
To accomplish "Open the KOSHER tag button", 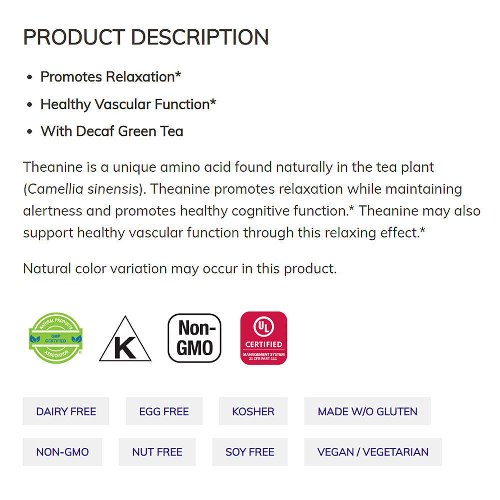I will point(253,411).
